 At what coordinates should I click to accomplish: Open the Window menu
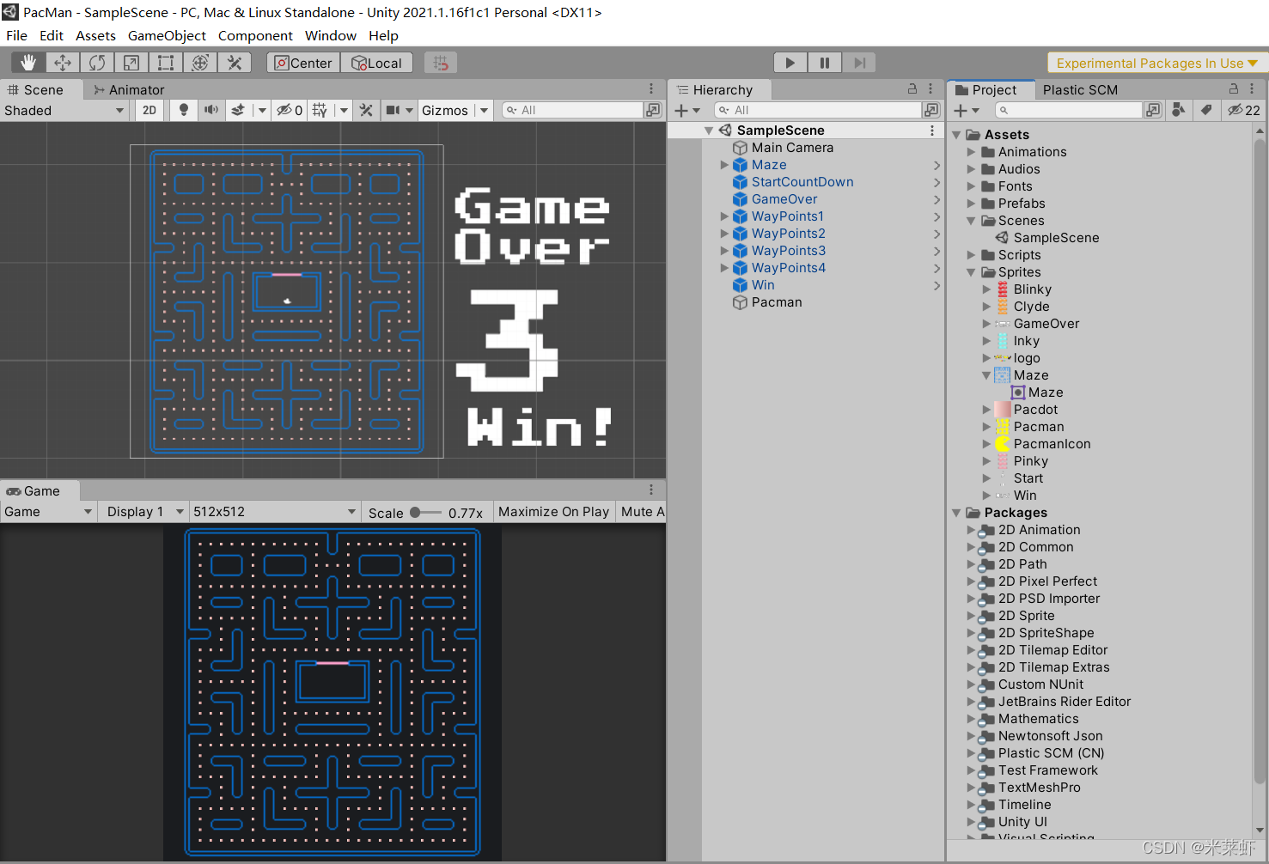[330, 35]
